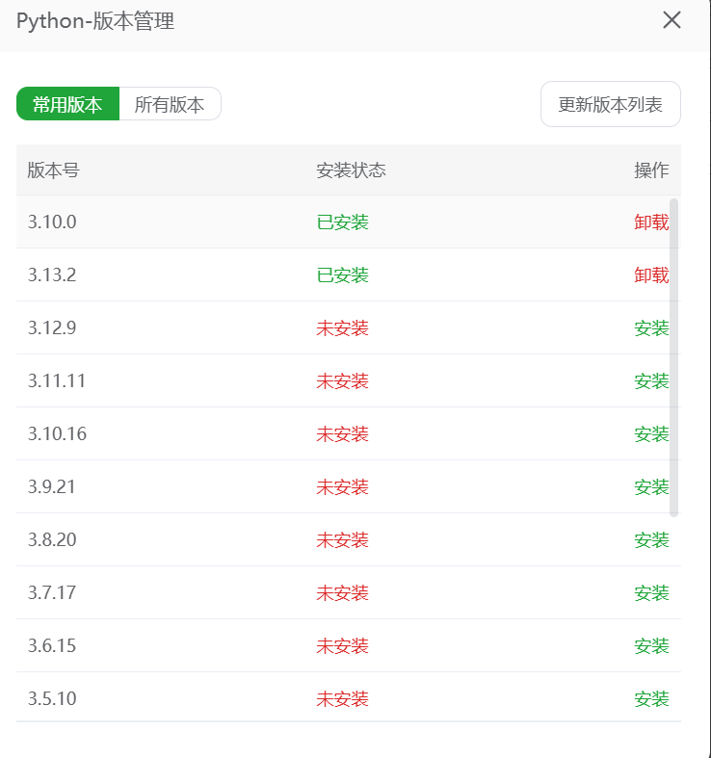Close the Python version management dialog

[x=671, y=20]
